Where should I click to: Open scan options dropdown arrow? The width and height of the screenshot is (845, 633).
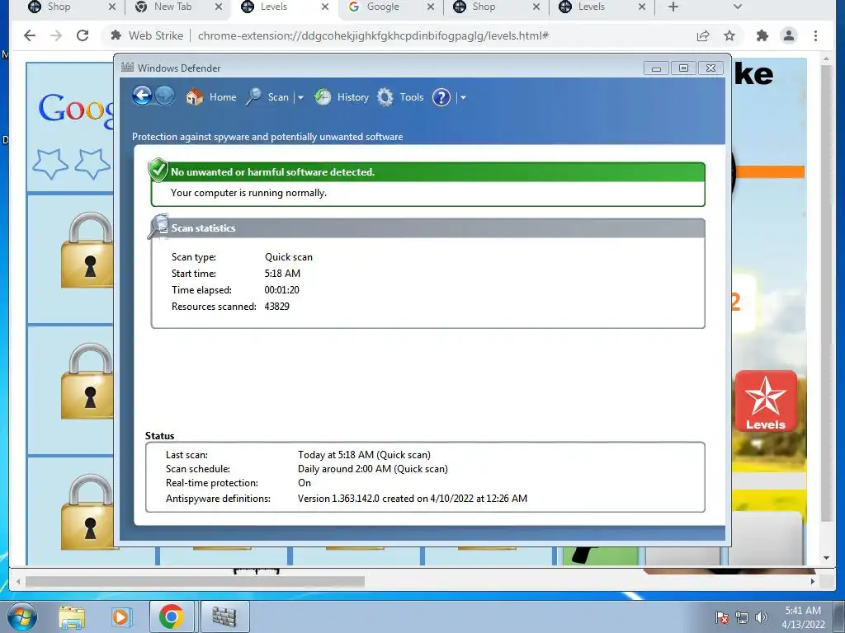click(300, 97)
